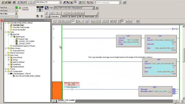Click the Find tool icon beside routine dropdown
Image resolution: width=185 pixels, height=104 pixels.
(x=64, y=2)
